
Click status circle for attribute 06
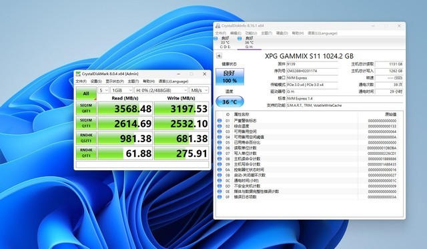point(220,148)
